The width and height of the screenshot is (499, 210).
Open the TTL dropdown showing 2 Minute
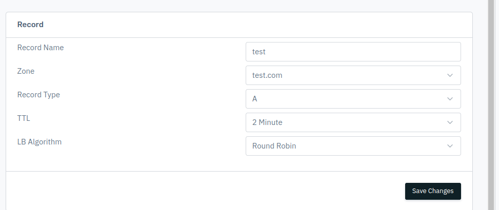click(x=353, y=122)
